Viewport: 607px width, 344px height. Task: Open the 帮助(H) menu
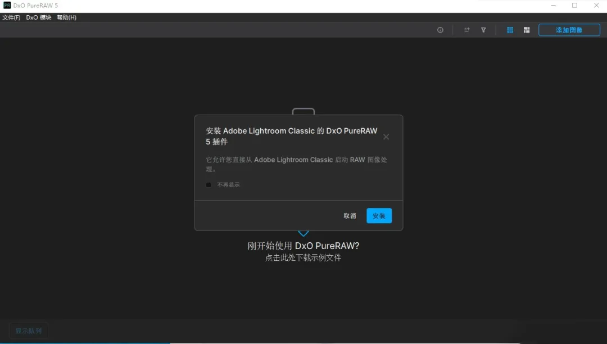tap(66, 17)
